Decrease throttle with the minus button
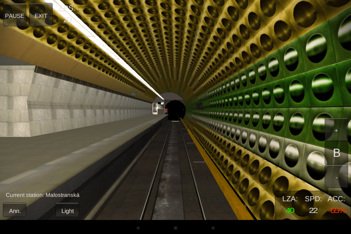 point(336,176)
